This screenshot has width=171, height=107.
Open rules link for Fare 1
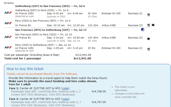pos(65,88)
